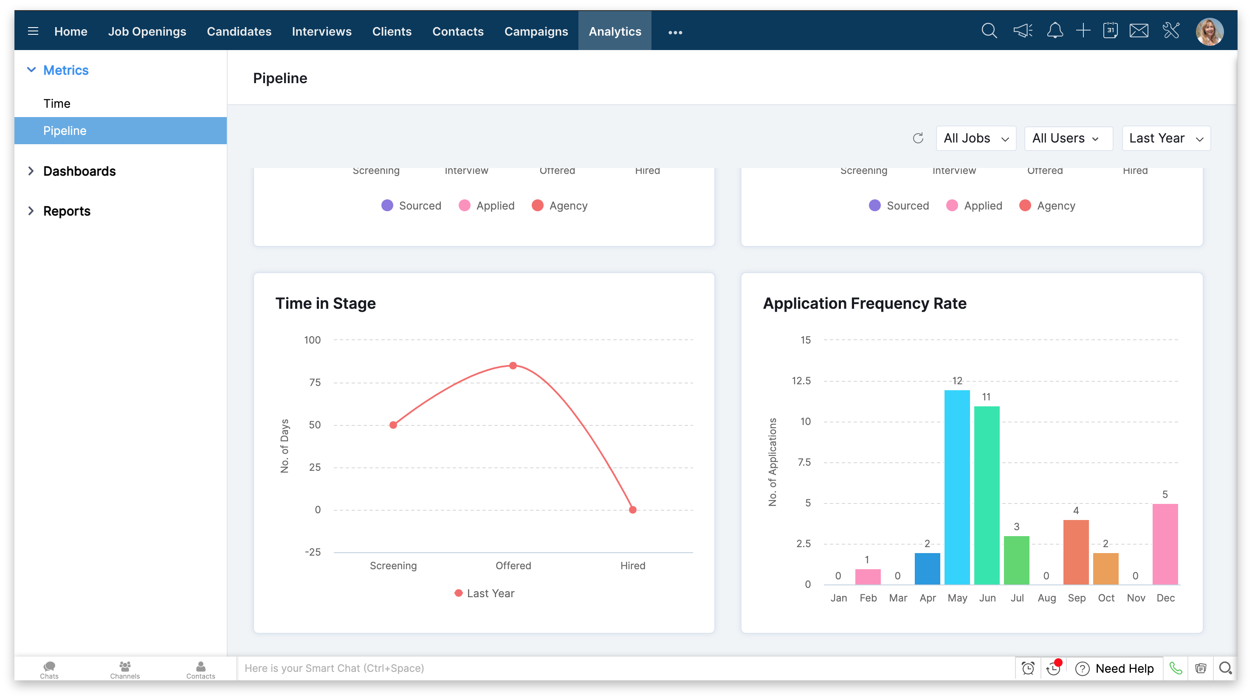Expand the Dashboards section
The height and width of the screenshot is (699, 1252).
(x=79, y=171)
